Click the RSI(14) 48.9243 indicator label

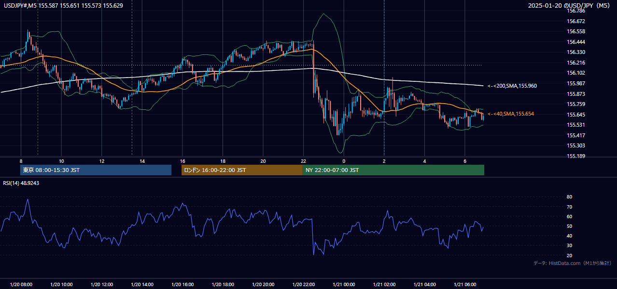[21, 183]
